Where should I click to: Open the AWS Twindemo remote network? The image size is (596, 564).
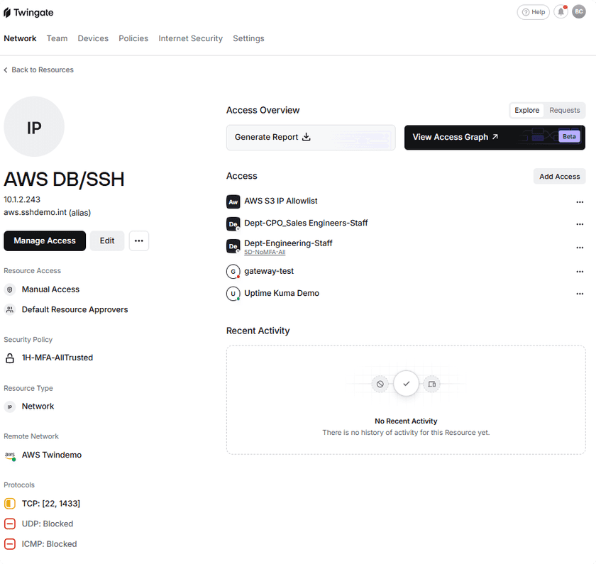[52, 455]
